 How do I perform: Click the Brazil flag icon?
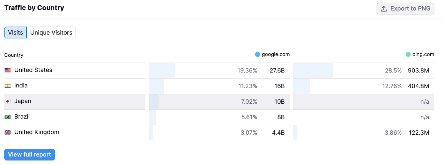click(x=7, y=116)
